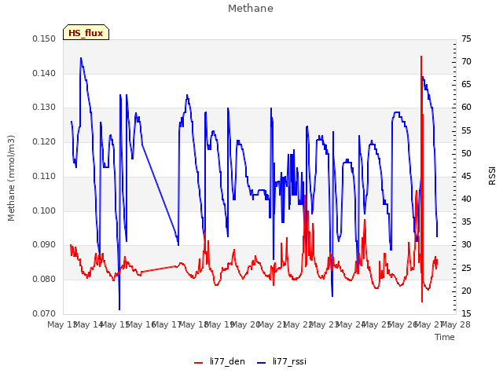The image size is (503, 377).
Task: Click the 0.110 left axis value
Action: (x=44, y=176)
